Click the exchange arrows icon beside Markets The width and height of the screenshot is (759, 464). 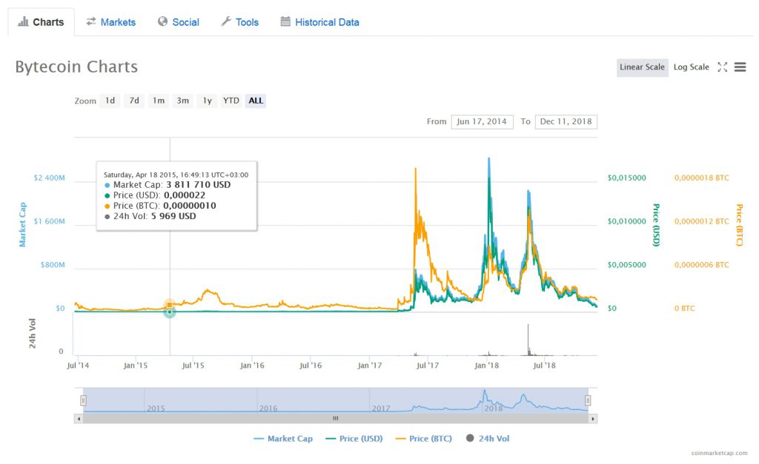(91, 21)
